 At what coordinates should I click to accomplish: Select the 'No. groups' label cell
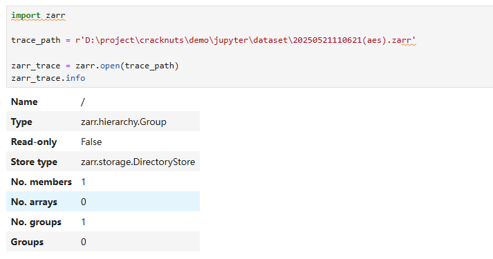36,222
